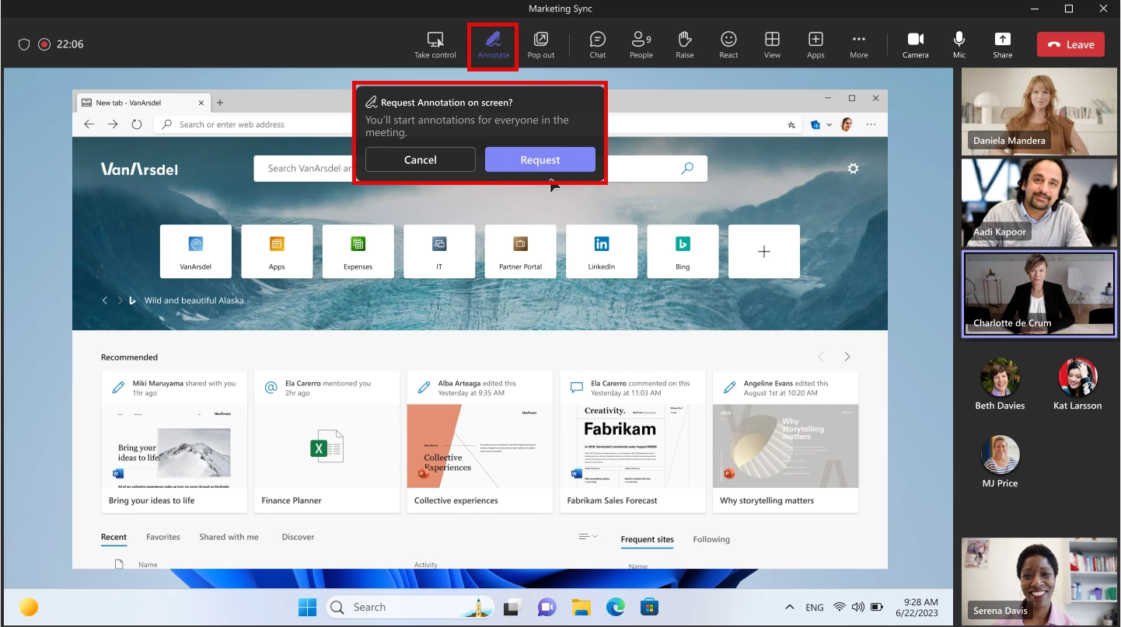Go forward in the shared browser
Image resolution: width=1121 pixels, height=627 pixels.
point(113,124)
